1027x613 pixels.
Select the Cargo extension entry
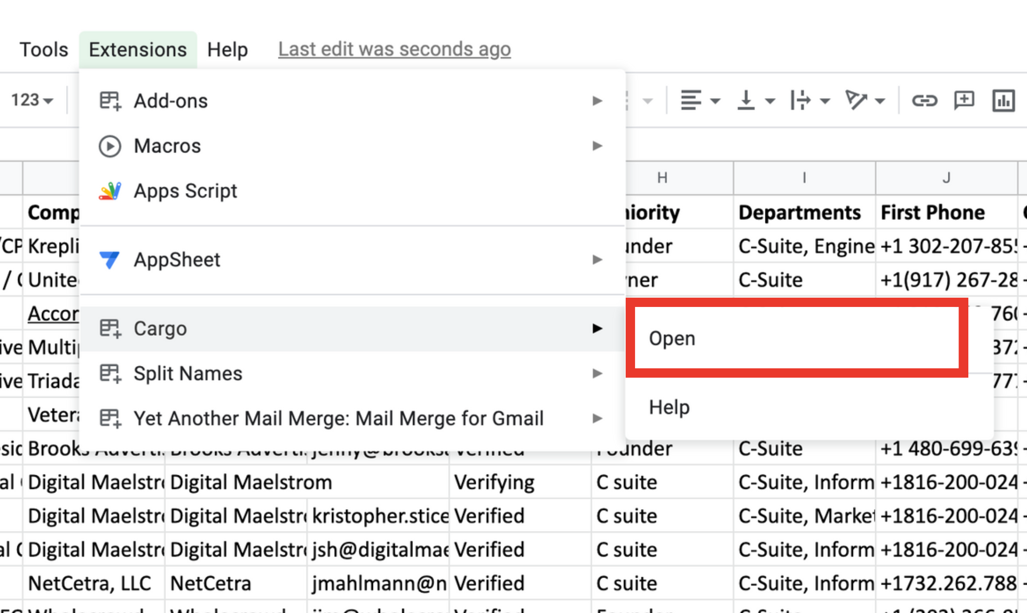point(352,328)
